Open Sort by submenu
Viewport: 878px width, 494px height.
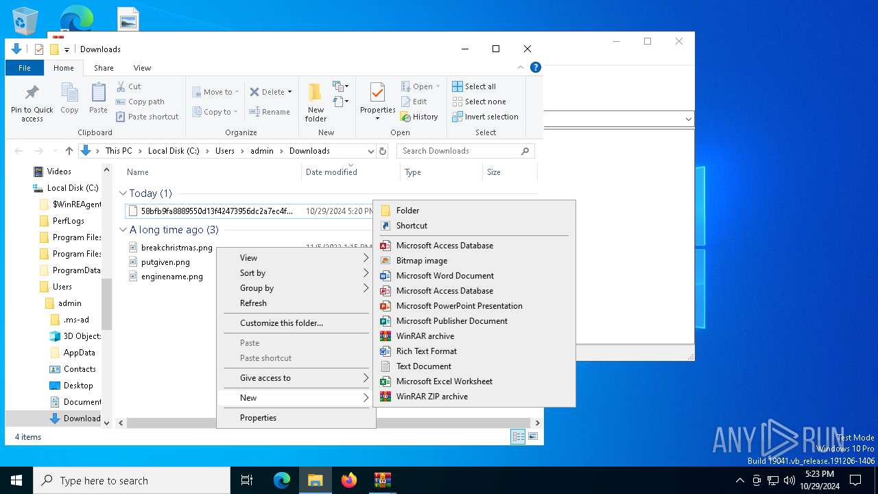point(296,273)
